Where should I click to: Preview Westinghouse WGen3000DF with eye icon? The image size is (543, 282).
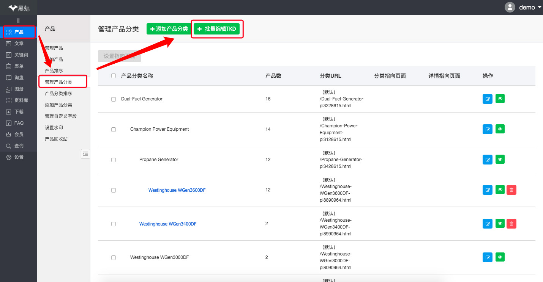click(500, 257)
